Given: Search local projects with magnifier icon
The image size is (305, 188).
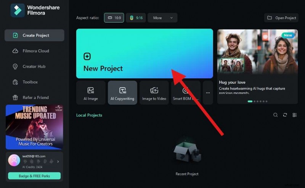Looking at the screenshot, I should coord(276,115).
